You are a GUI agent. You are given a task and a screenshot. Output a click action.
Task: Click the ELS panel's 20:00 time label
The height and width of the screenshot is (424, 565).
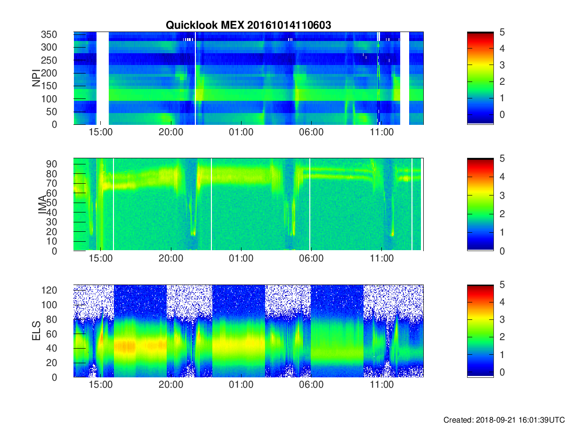(x=171, y=385)
